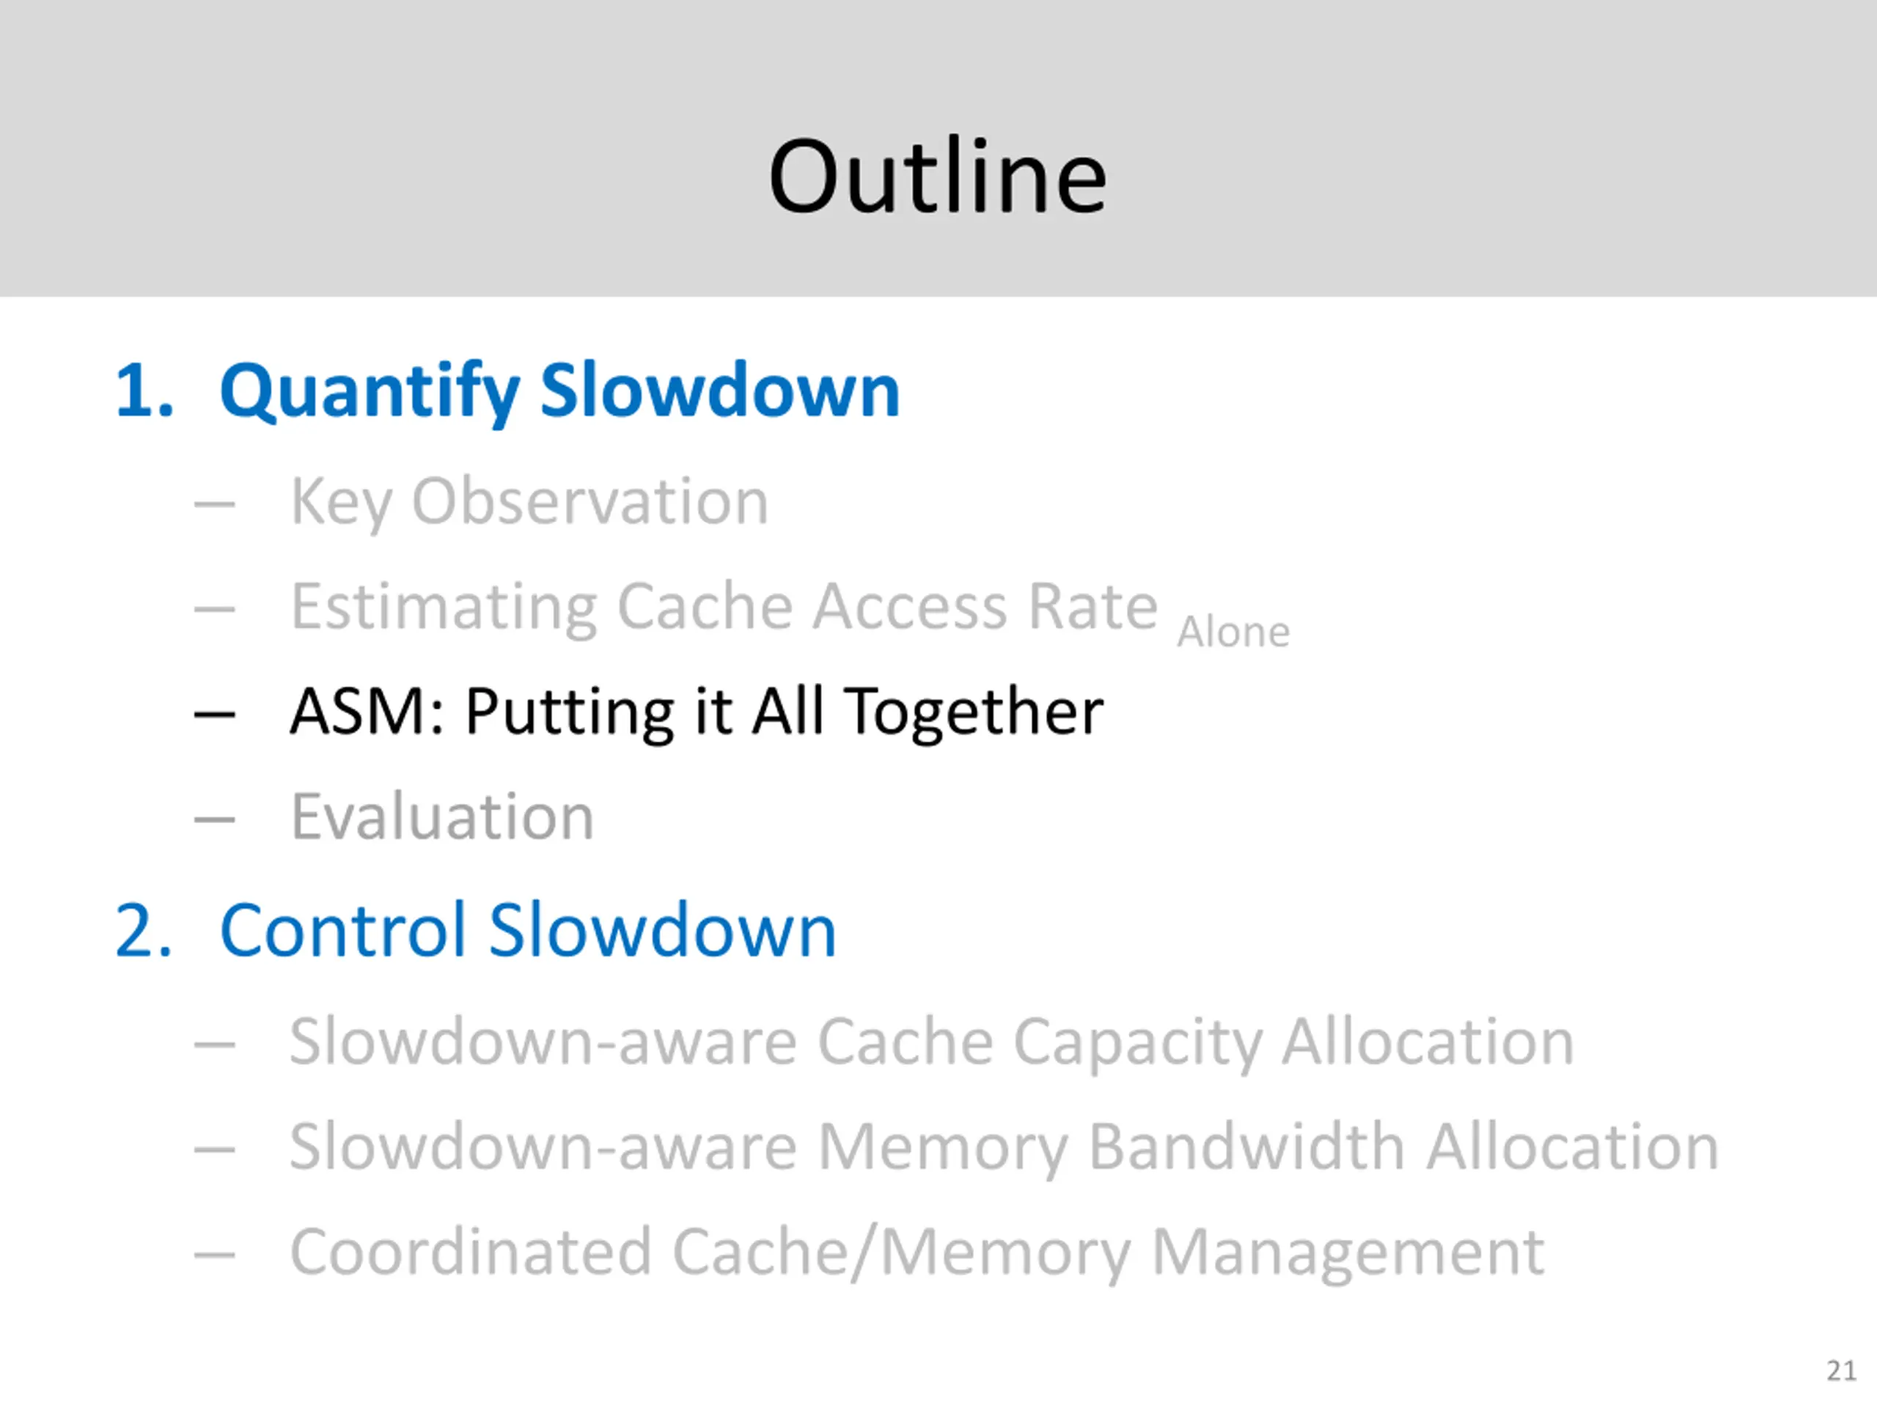Click the dash bullet before "Evaluation"
The image size is (1877, 1407).
pos(214,819)
